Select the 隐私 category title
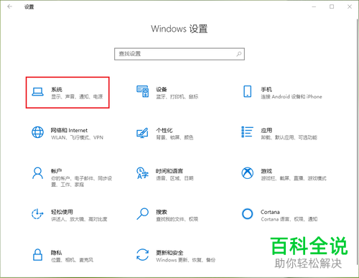This screenshot has width=359, height=278. 57,253
